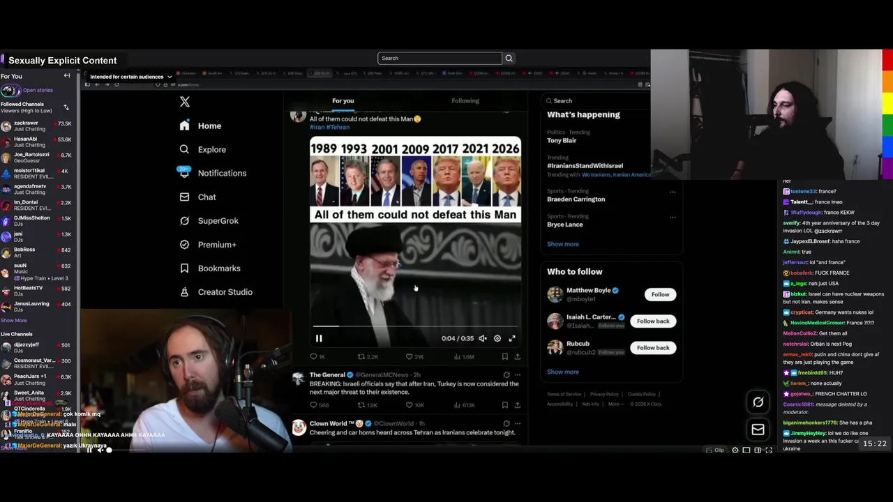This screenshot has height=502, width=893.
Task: Open Premium+ in X sidebar
Action: tap(207, 245)
